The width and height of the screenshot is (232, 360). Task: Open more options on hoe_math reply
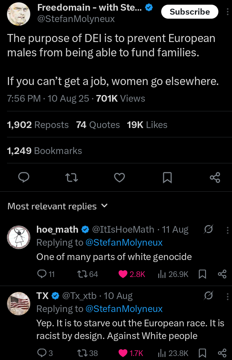click(x=227, y=230)
